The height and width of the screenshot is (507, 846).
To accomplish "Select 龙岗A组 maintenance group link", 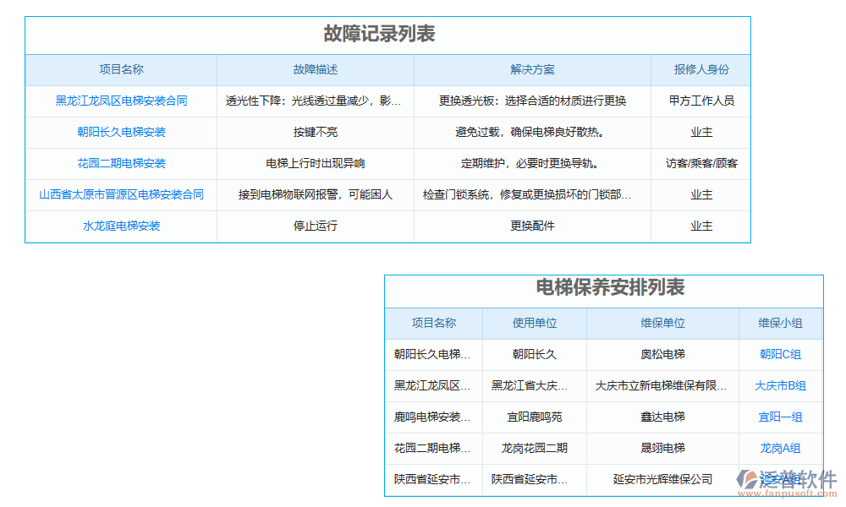I will (x=781, y=449).
